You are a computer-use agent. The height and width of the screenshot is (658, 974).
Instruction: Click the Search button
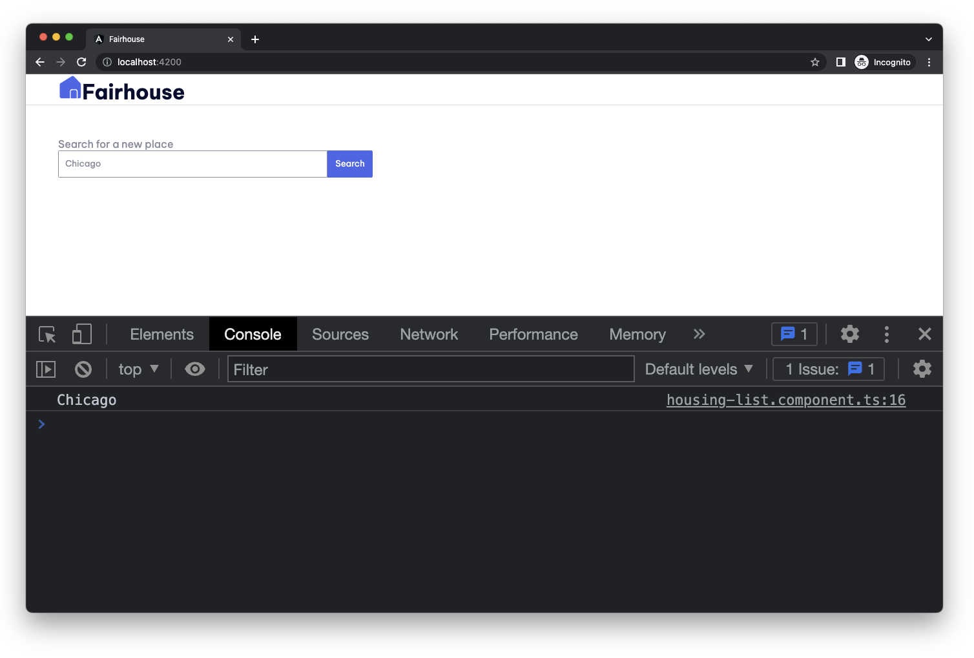[349, 163]
